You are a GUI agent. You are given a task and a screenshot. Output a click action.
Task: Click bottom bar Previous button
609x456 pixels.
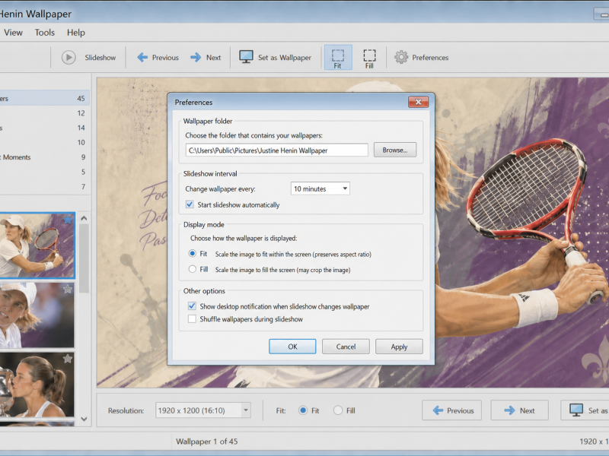[452, 410]
